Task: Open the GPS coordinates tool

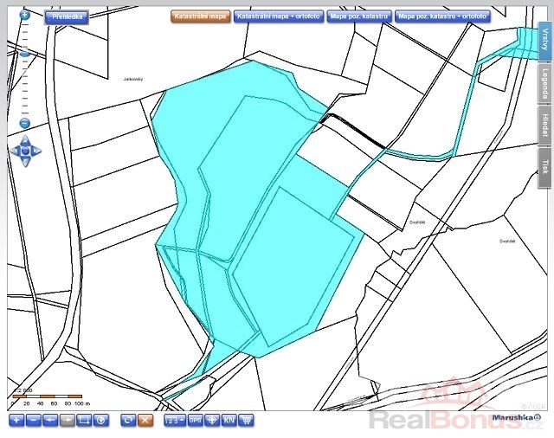Action: coord(193,420)
